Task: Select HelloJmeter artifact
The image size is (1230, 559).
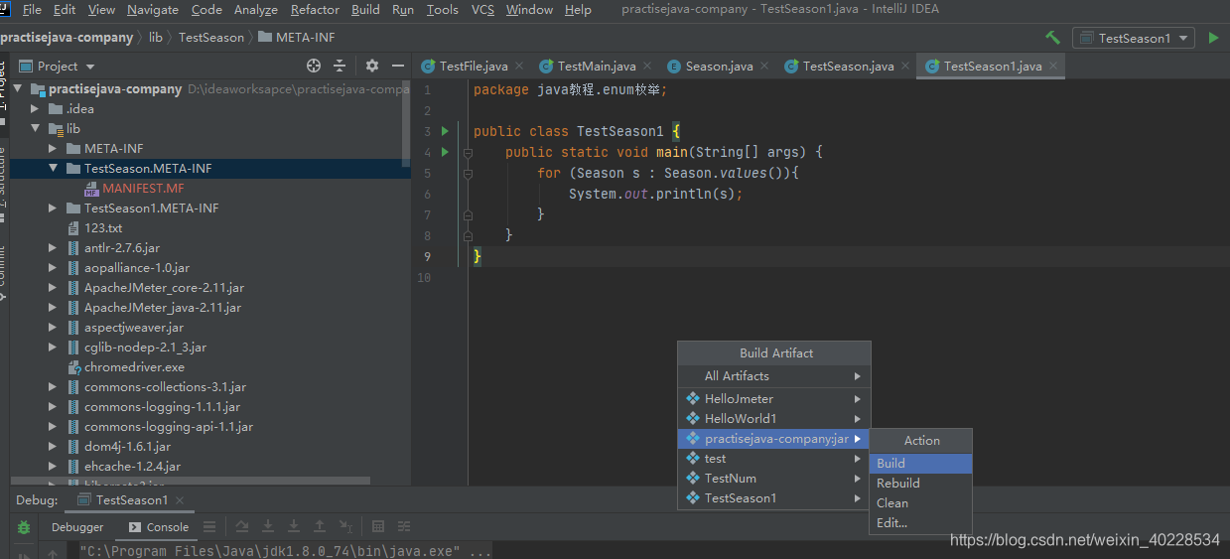Action: 774,399
